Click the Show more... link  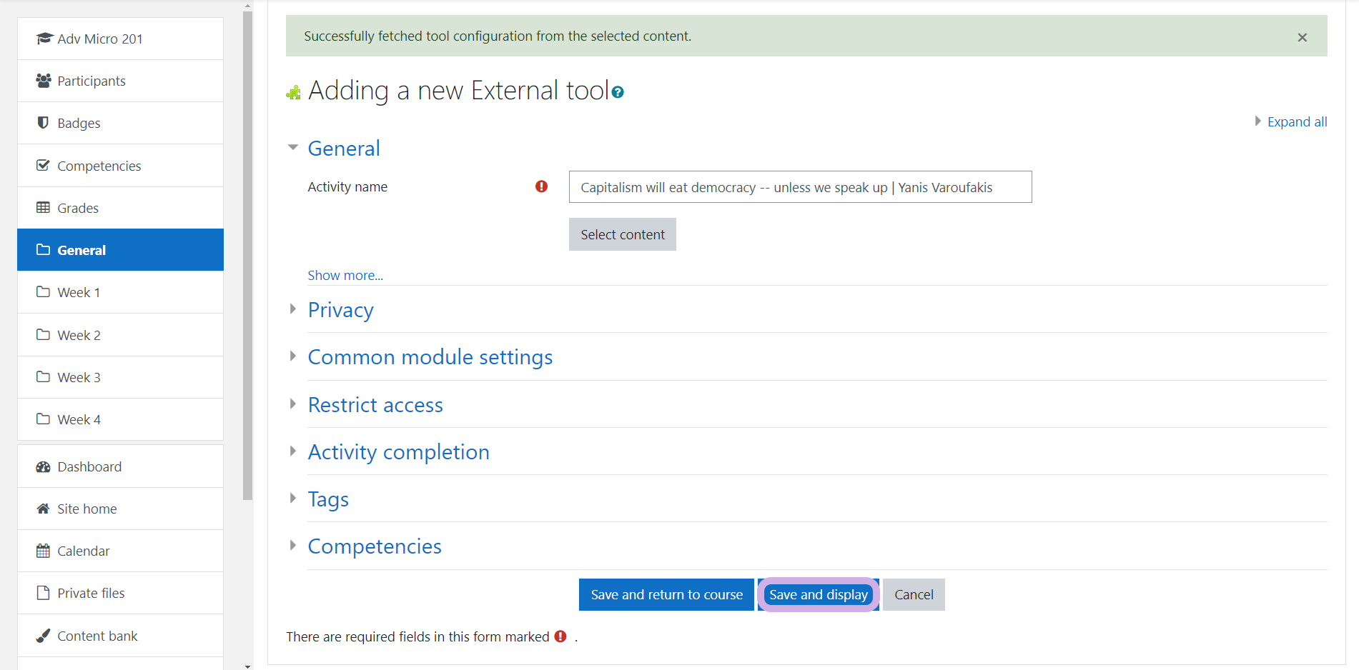(x=345, y=275)
